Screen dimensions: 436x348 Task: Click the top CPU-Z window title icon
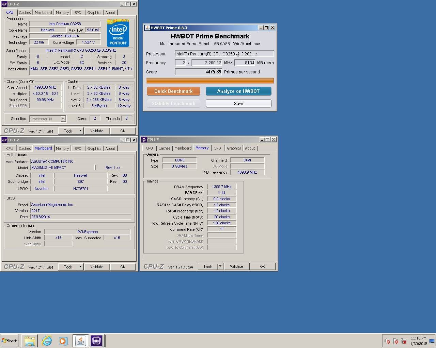point(4,4)
